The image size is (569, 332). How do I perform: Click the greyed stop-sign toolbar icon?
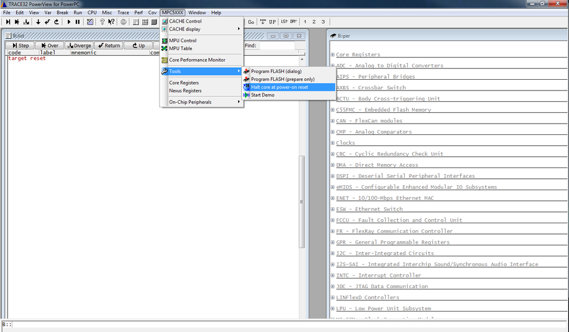[124, 22]
